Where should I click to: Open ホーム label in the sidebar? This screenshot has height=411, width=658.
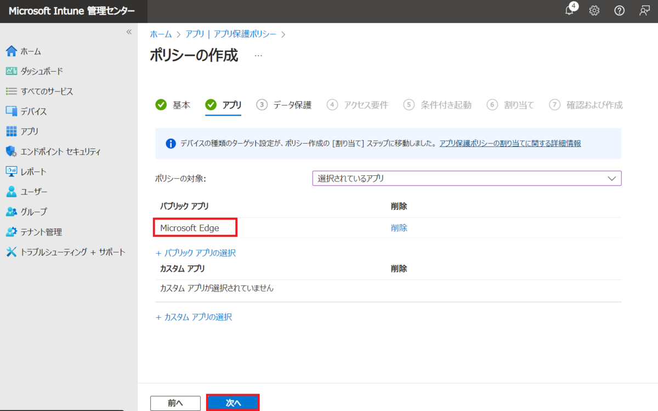point(31,52)
